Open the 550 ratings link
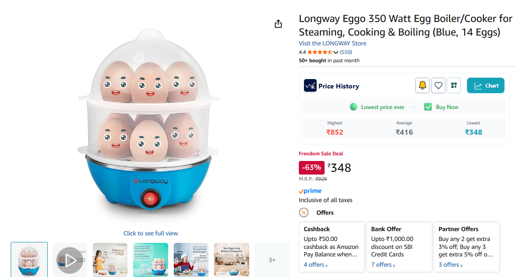The width and height of the screenshot is (526, 277). click(x=346, y=52)
